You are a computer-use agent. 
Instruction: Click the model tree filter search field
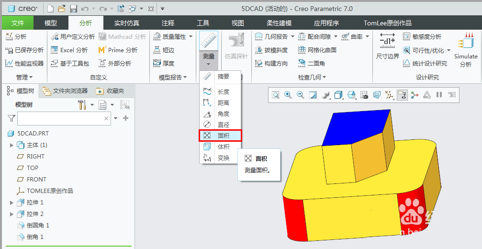[x=64, y=118]
